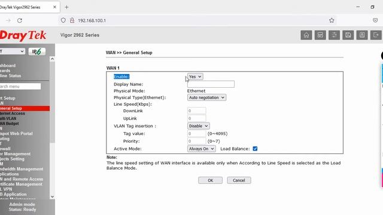The image size is (383, 215).
Task: Open the router home dashboard icon
Action: (x=306, y=35)
